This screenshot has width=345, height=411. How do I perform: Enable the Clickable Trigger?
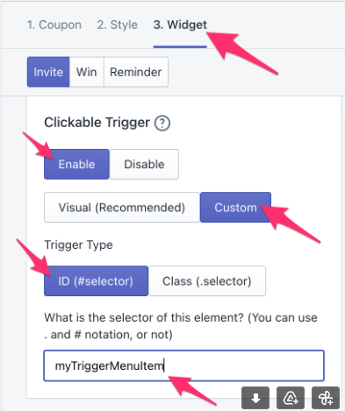pyautogui.click(x=76, y=164)
